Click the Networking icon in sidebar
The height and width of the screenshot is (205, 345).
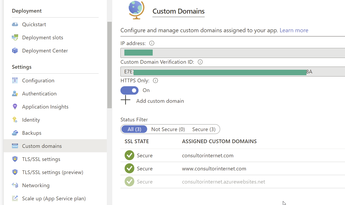[x=15, y=185]
